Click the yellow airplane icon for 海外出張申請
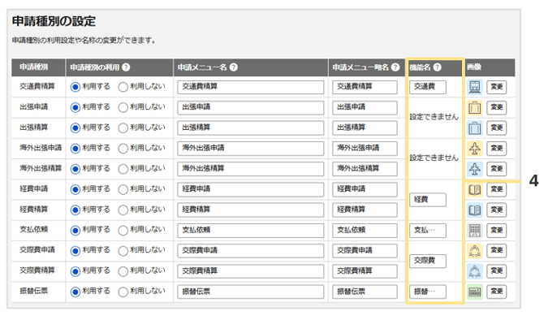 click(x=474, y=148)
